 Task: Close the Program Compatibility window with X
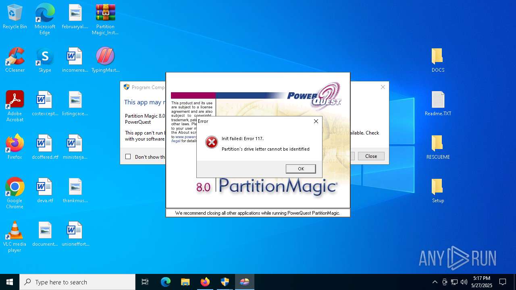[383, 87]
